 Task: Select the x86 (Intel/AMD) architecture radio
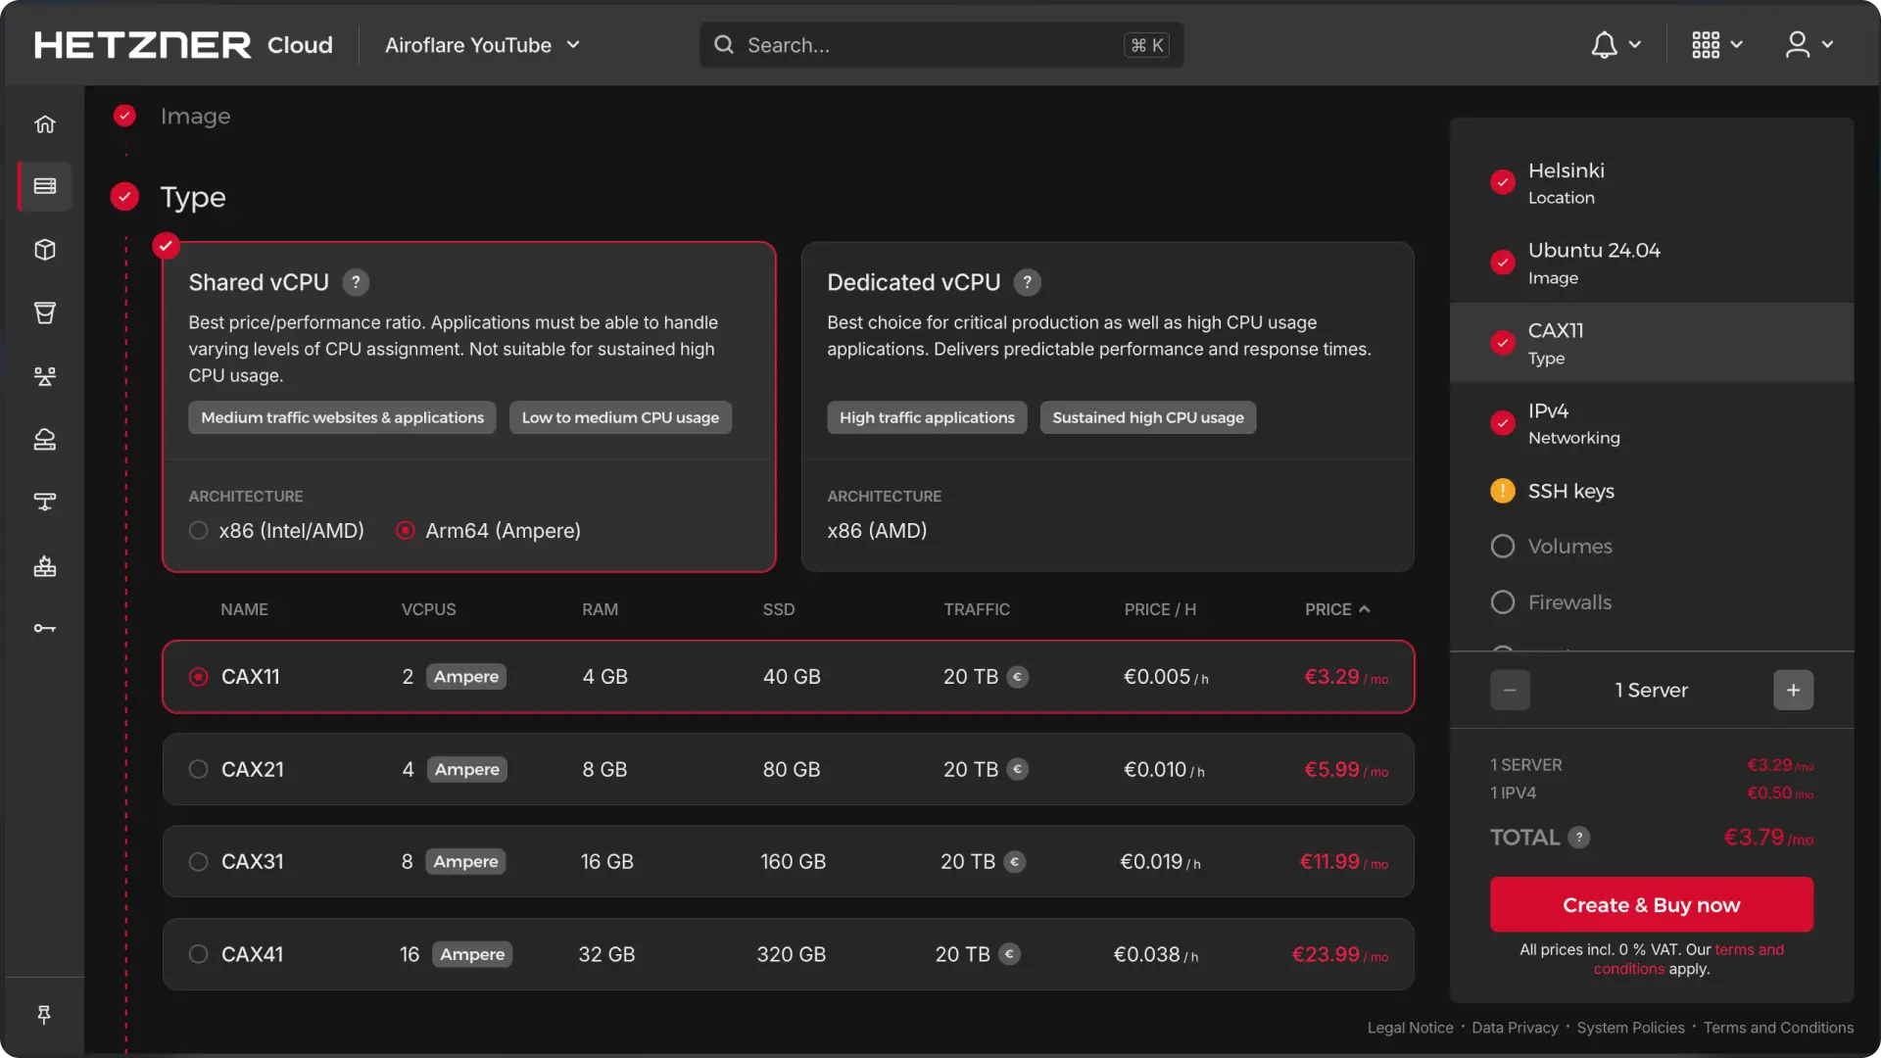(199, 530)
